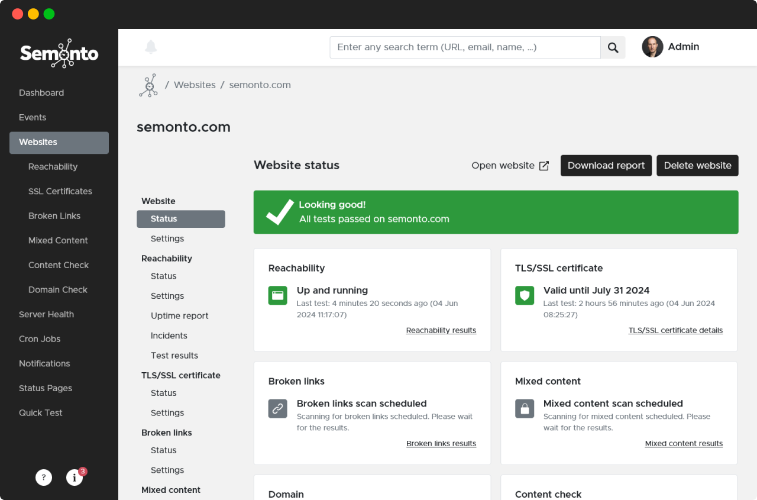This screenshot has height=500, width=757.
Task: Open the info icon with badge
Action: tap(75, 478)
